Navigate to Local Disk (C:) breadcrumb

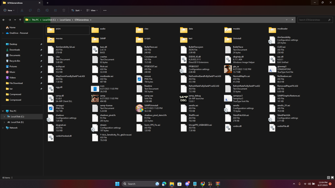[x=49, y=20]
